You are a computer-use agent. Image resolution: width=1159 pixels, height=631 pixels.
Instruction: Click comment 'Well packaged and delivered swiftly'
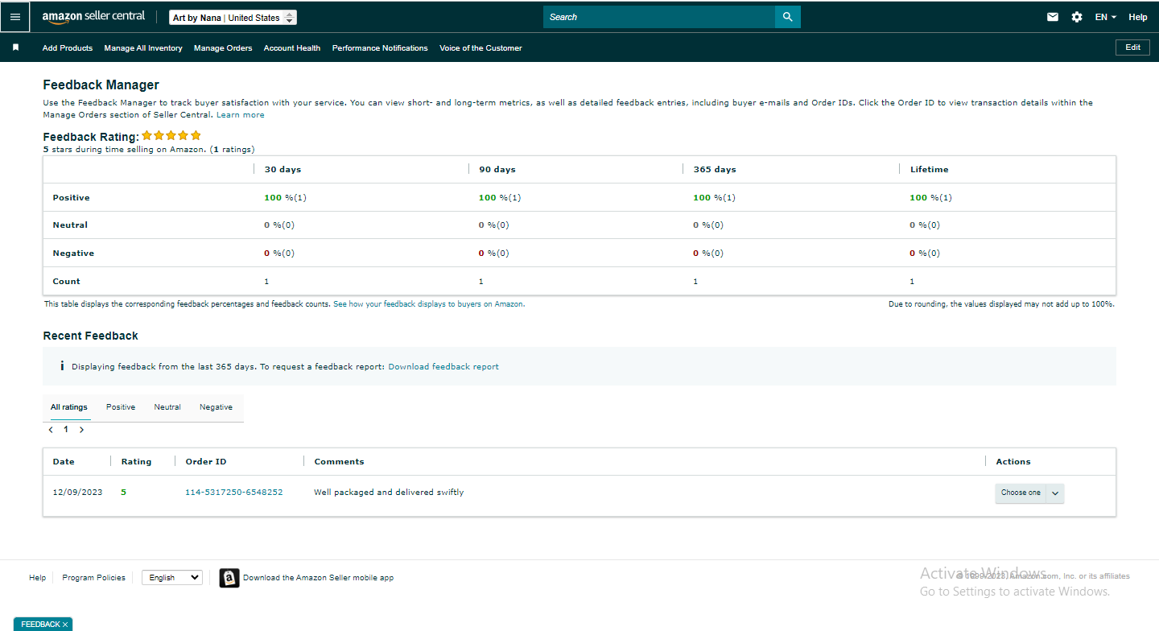click(389, 493)
